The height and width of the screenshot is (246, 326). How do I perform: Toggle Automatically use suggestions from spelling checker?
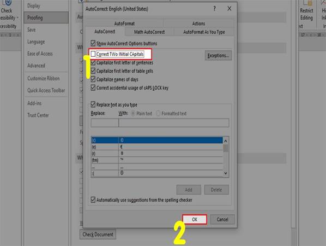(x=93, y=200)
